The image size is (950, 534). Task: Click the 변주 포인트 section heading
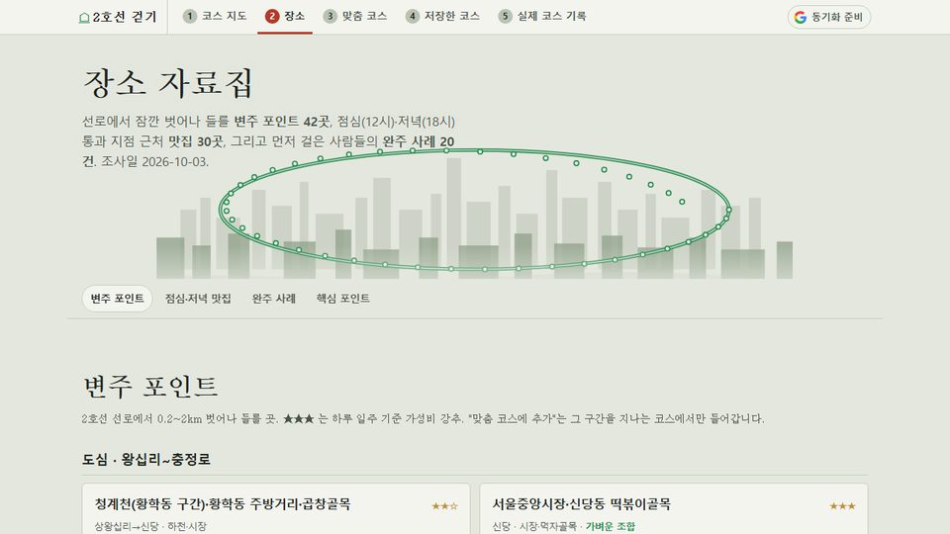click(x=149, y=386)
